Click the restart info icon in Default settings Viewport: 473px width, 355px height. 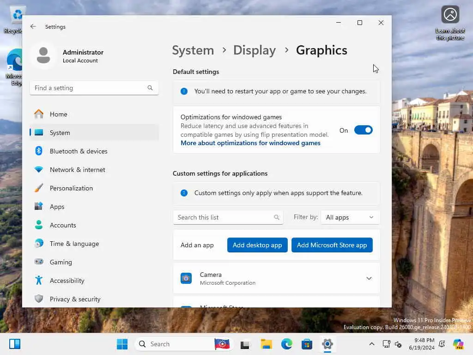(x=184, y=91)
